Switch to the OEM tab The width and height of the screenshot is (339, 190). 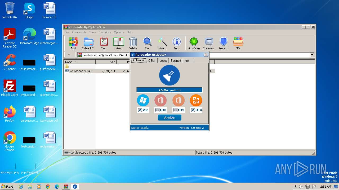point(151,61)
